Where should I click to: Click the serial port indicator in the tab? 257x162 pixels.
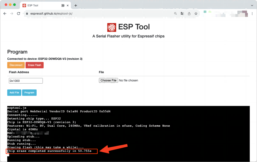[x=63, y=5]
